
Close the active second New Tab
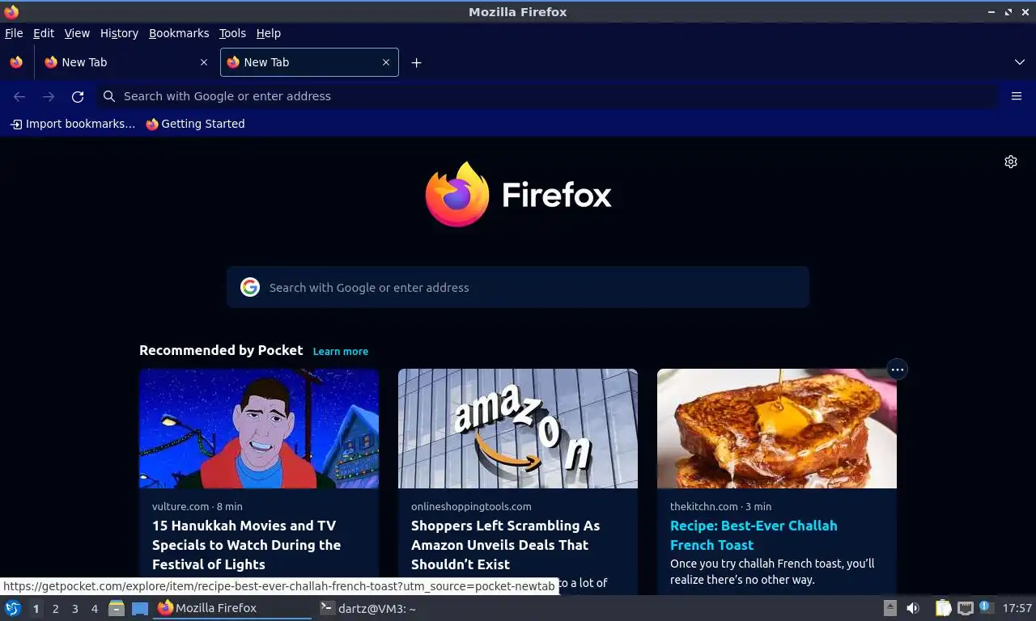pyautogui.click(x=386, y=62)
